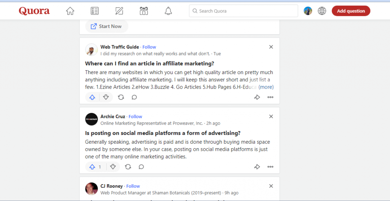This screenshot has width=390, height=201.
Task: Click the Search Quora field
Action: point(243,11)
